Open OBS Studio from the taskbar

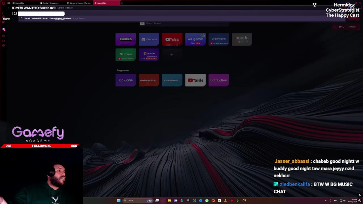[195, 201]
